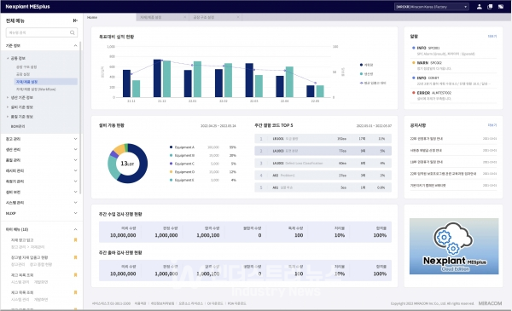
Task: Click the Nexplant MESplus Cloud Edition banner
Action: [454, 246]
